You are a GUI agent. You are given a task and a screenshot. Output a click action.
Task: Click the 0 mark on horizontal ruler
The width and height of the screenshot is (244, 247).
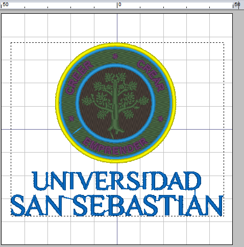pyautogui.click(x=119, y=5)
